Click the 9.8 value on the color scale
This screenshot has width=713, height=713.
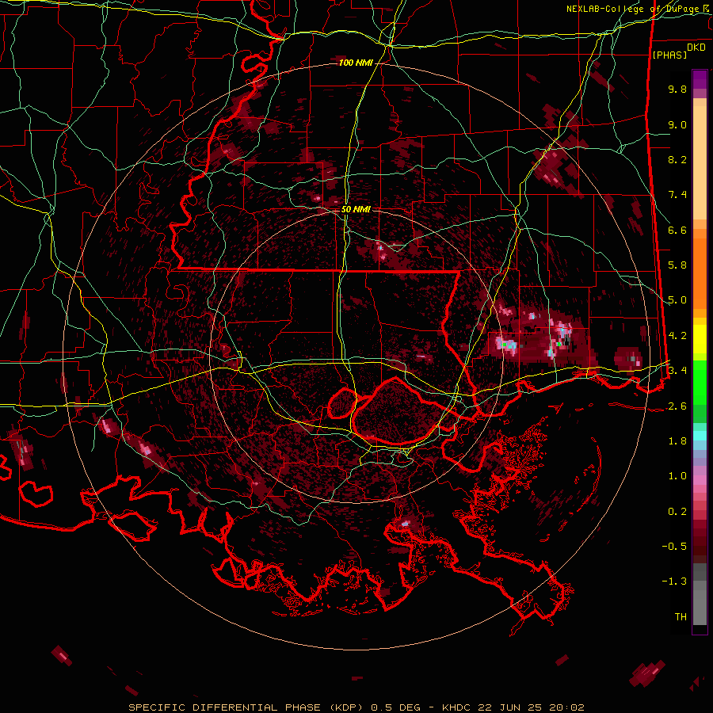677,89
